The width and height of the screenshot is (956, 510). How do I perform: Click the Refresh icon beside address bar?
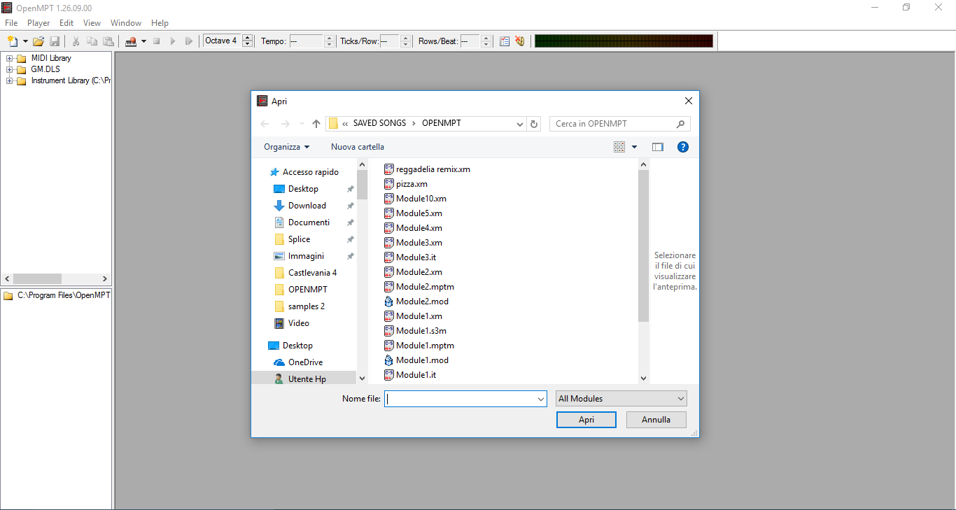point(535,124)
